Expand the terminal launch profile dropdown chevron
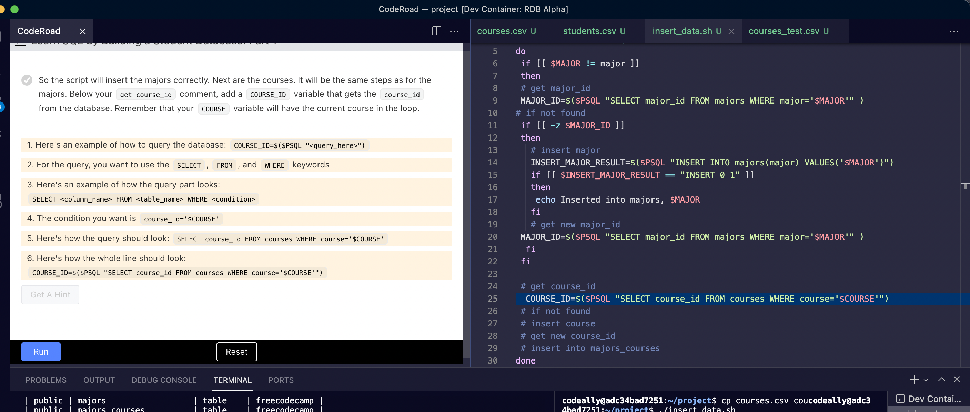 926,380
